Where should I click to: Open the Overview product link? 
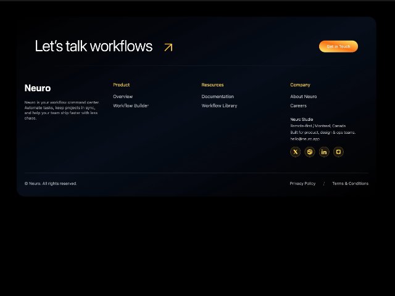123,96
